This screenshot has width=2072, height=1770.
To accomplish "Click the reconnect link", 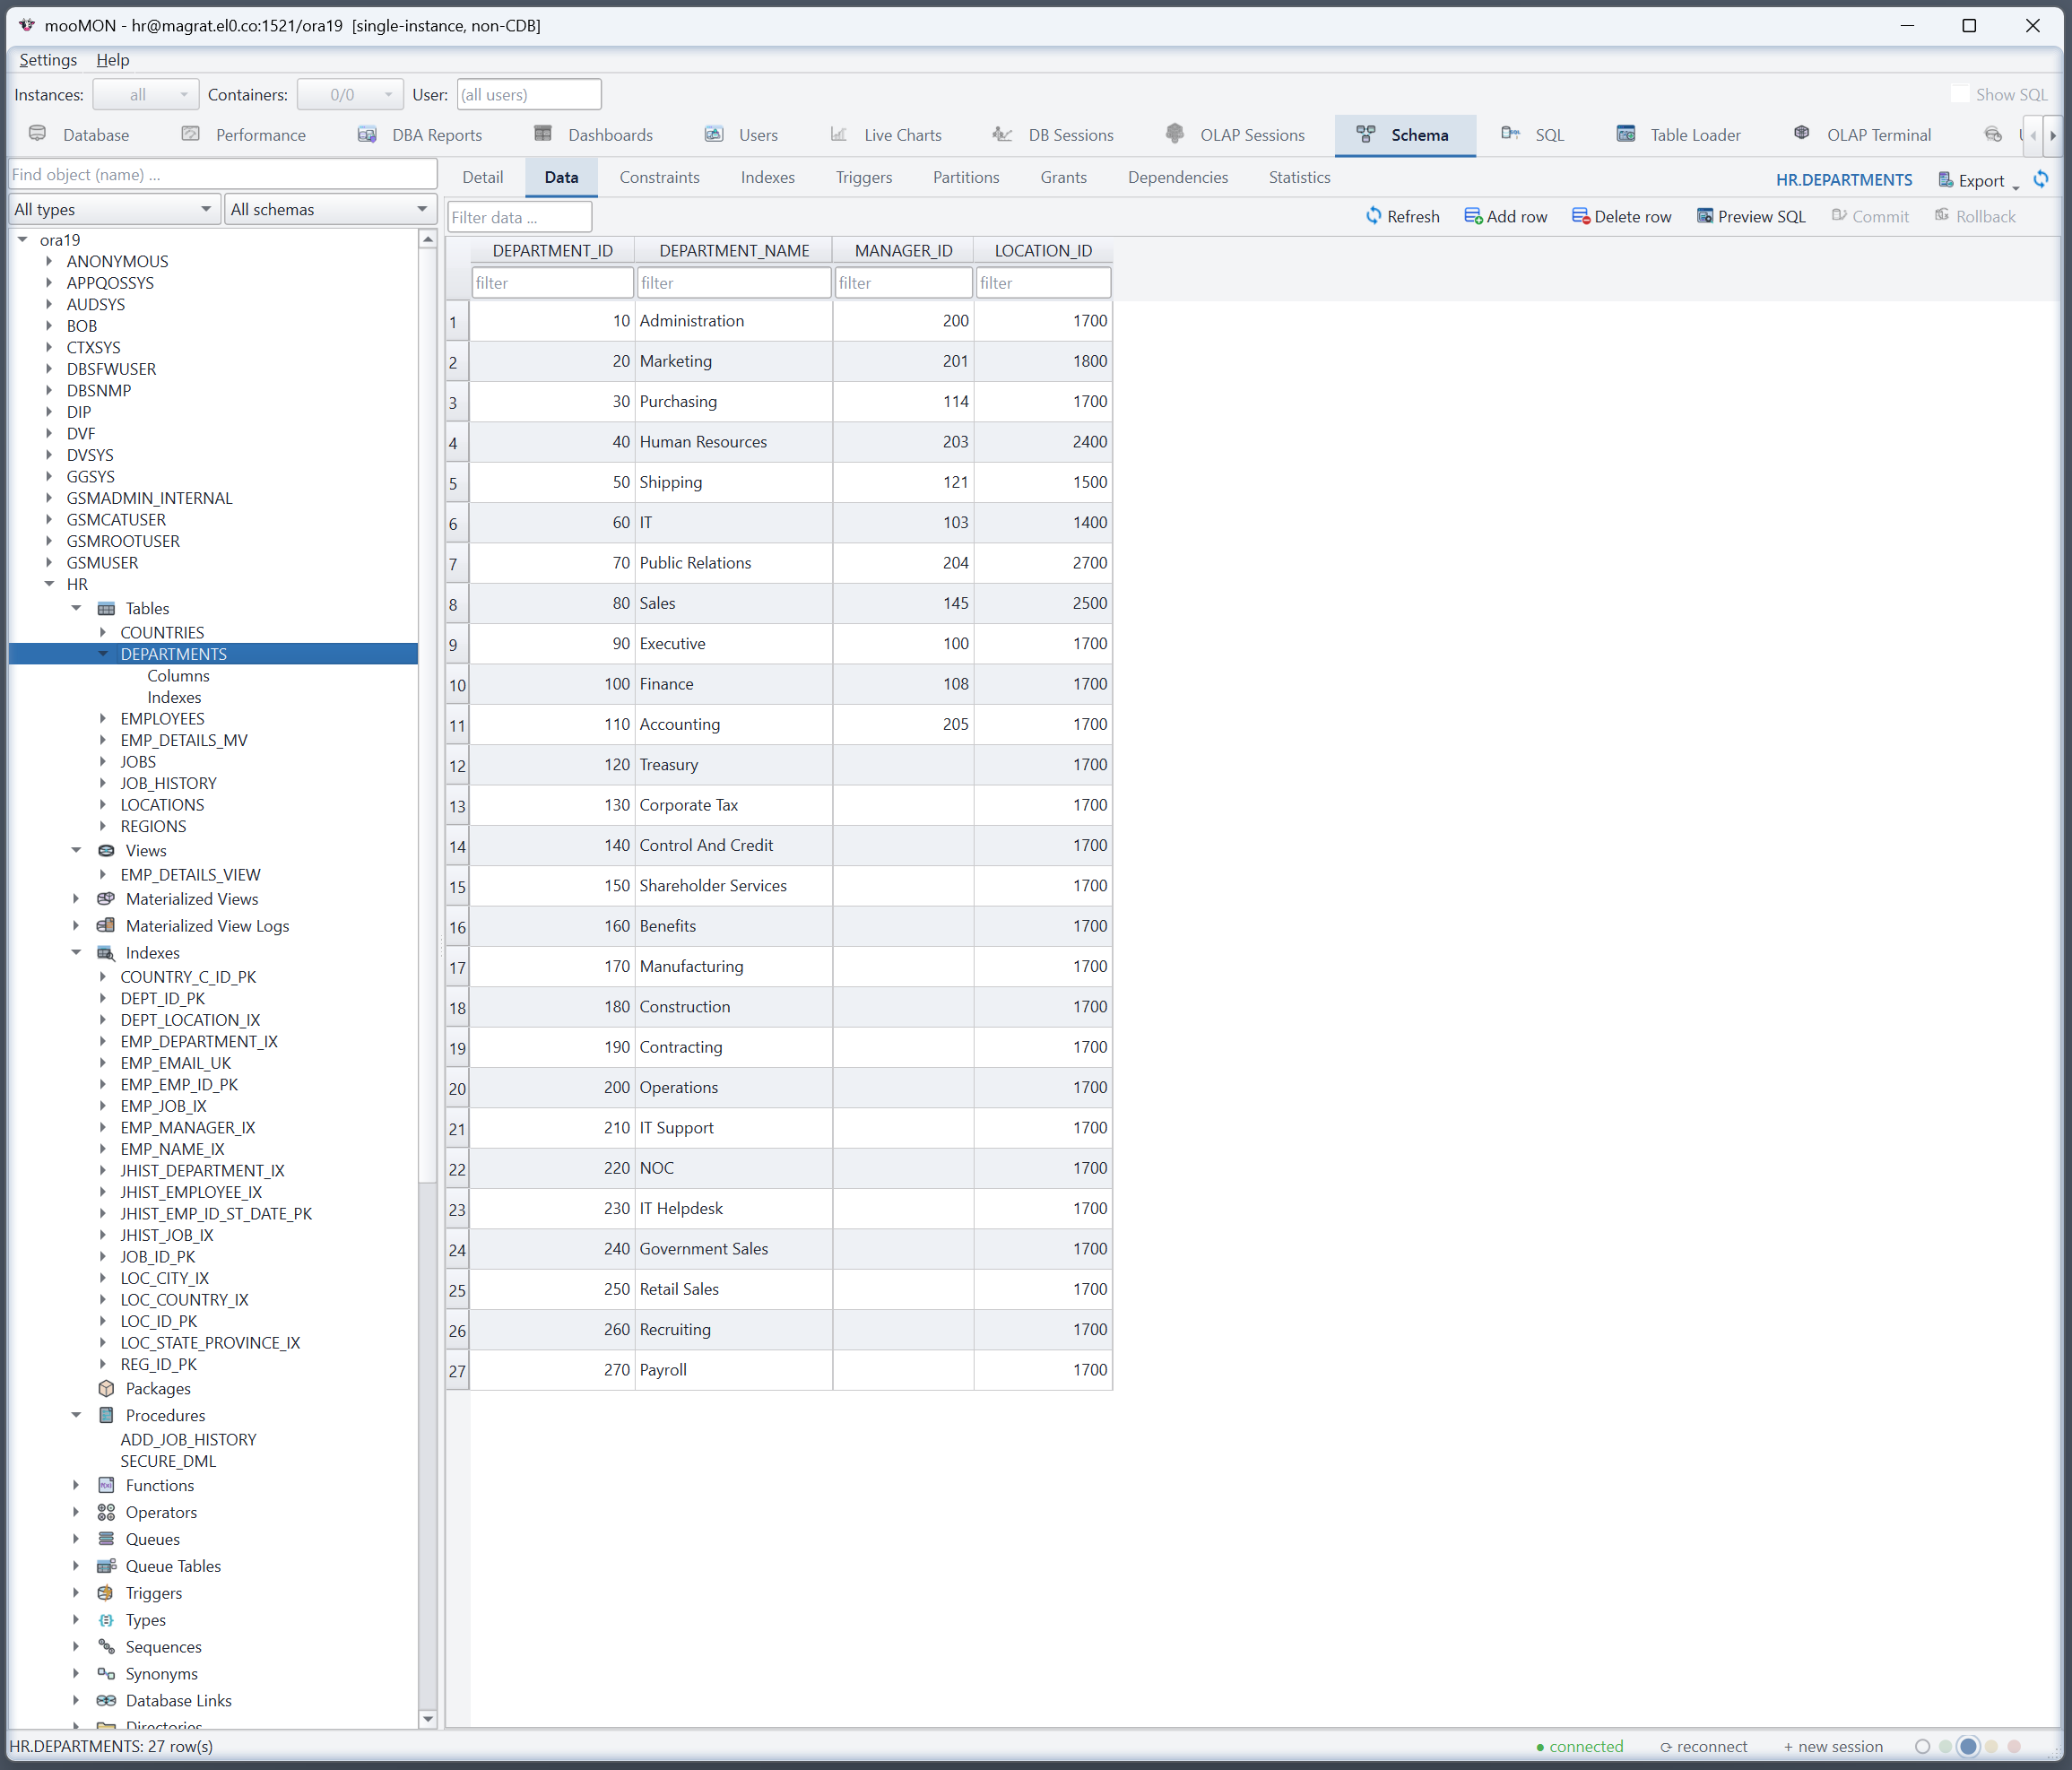I will coord(1703,1746).
